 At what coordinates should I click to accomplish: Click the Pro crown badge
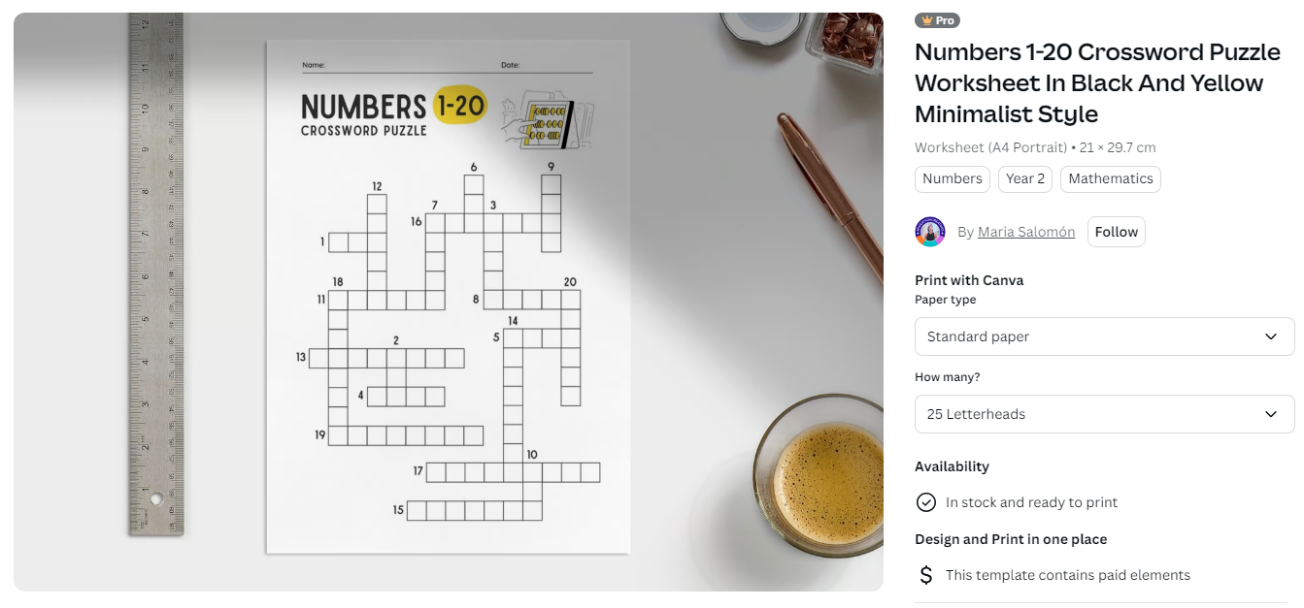pyautogui.click(x=938, y=20)
